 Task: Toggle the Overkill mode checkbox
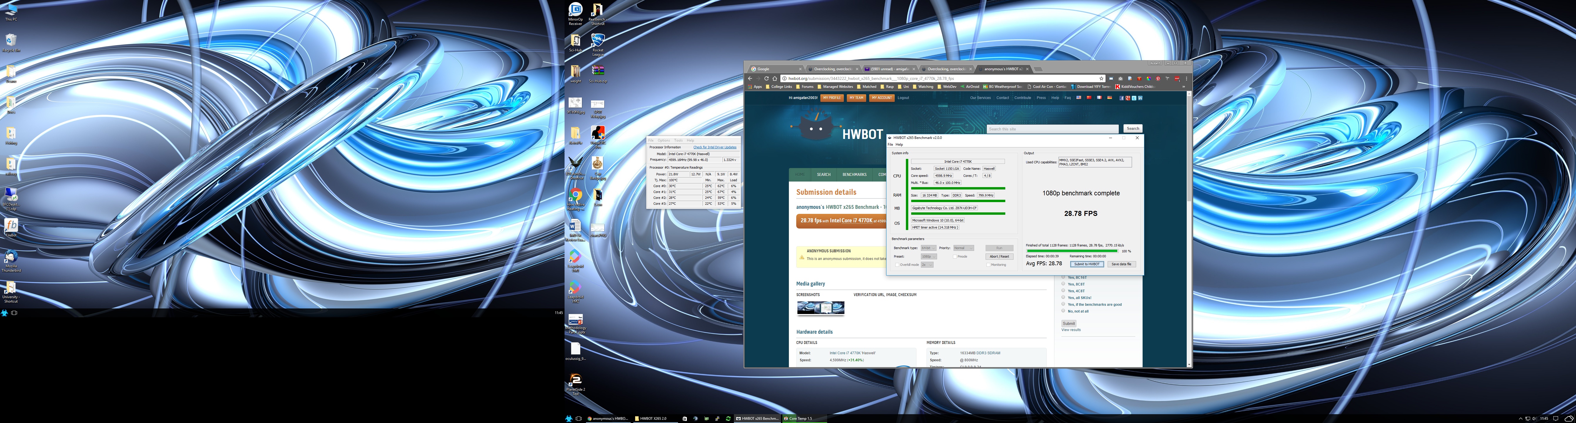[x=897, y=265]
